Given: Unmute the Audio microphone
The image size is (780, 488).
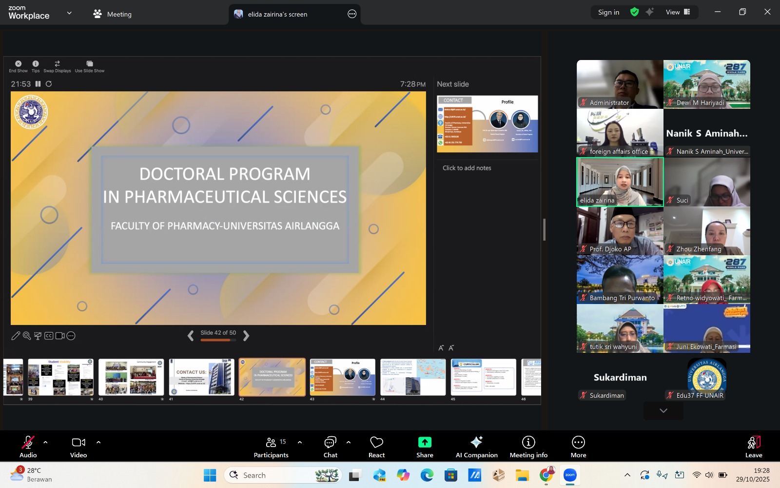Looking at the screenshot, I should coord(28,447).
